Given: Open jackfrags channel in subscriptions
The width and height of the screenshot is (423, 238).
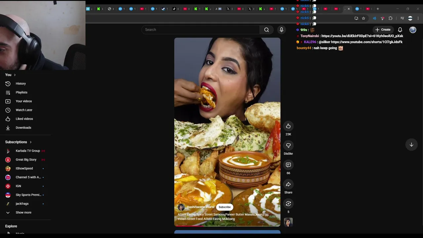Looking at the screenshot, I should 22,204.
